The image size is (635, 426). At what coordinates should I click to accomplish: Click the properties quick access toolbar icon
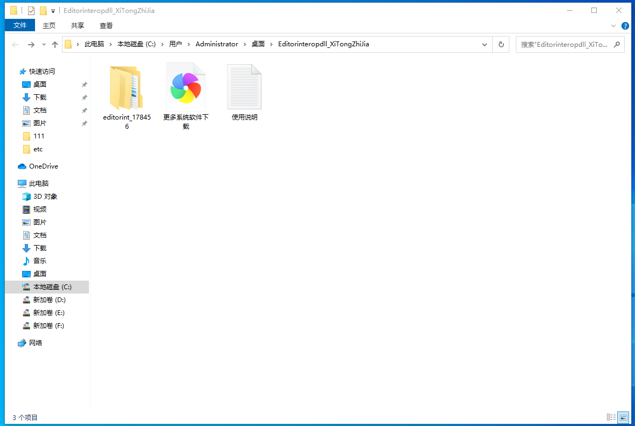pyautogui.click(x=31, y=11)
